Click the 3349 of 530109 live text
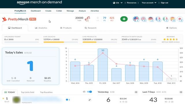Screen dimensions: 185x104 tap(131, 39)
